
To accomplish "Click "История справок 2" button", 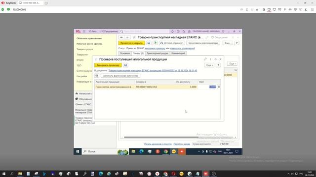I will click(x=172, y=43).
